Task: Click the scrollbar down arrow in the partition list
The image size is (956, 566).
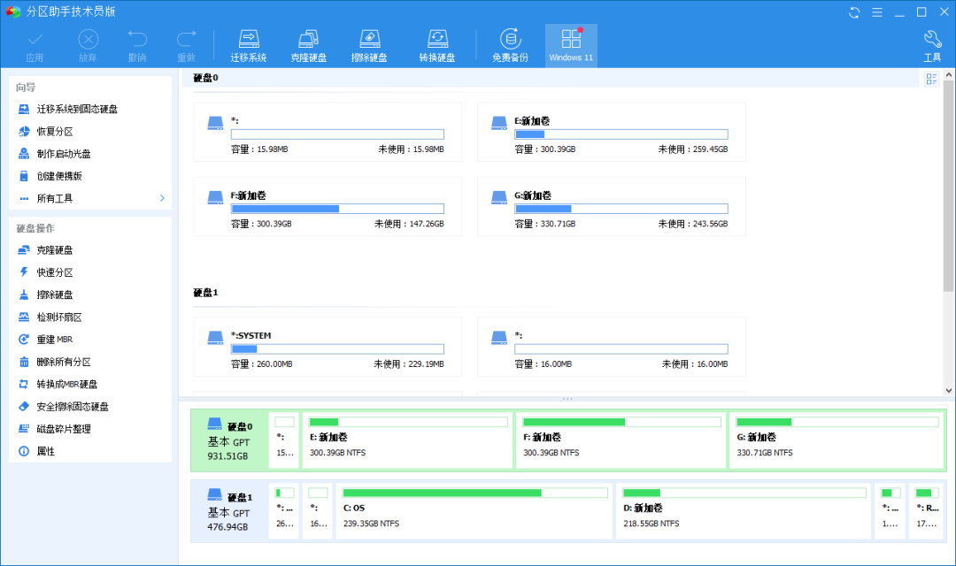Action: 949,391
